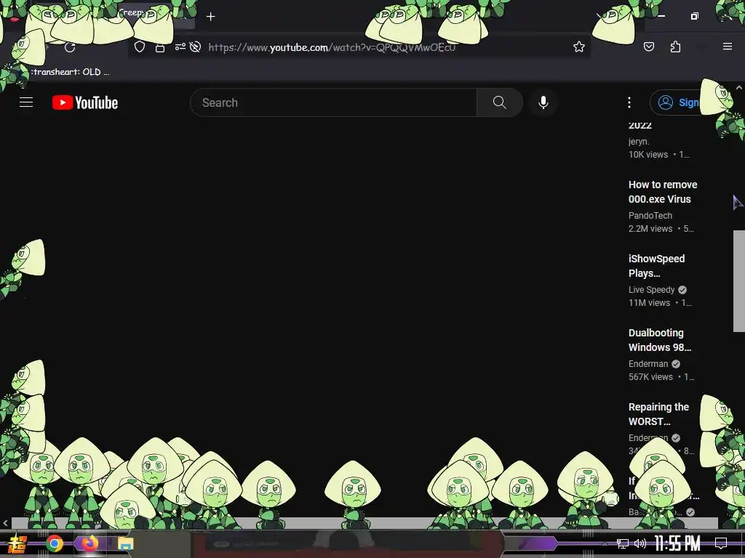Open File Explorer from the taskbar

[x=126, y=543]
